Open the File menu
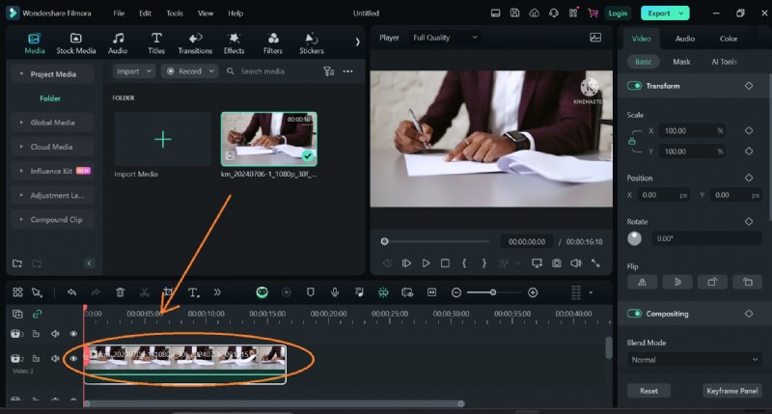Screen dimensions: 772x414 pyautogui.click(x=119, y=14)
